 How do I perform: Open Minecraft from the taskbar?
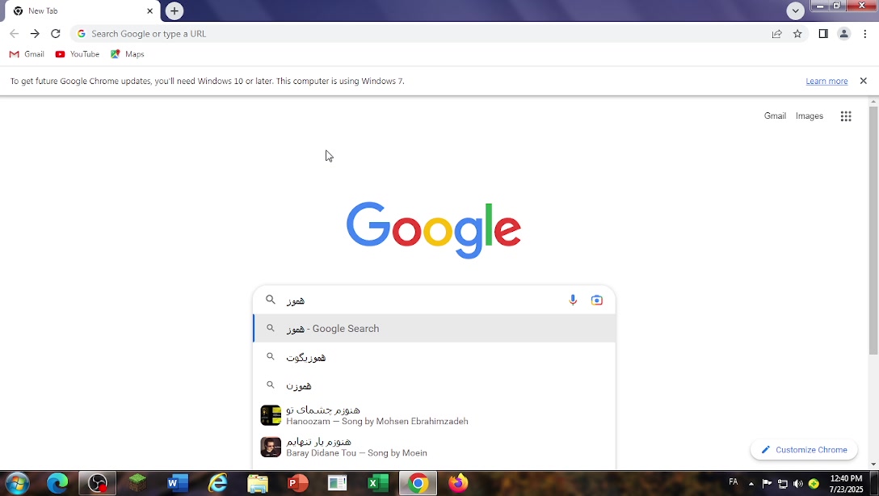tap(137, 483)
